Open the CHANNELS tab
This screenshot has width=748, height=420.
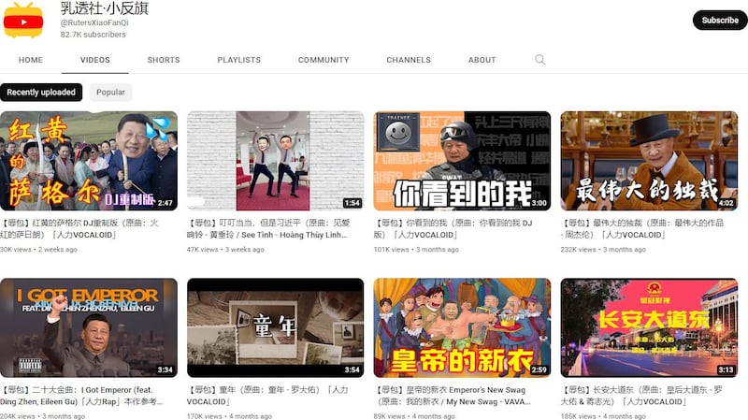pyautogui.click(x=409, y=60)
